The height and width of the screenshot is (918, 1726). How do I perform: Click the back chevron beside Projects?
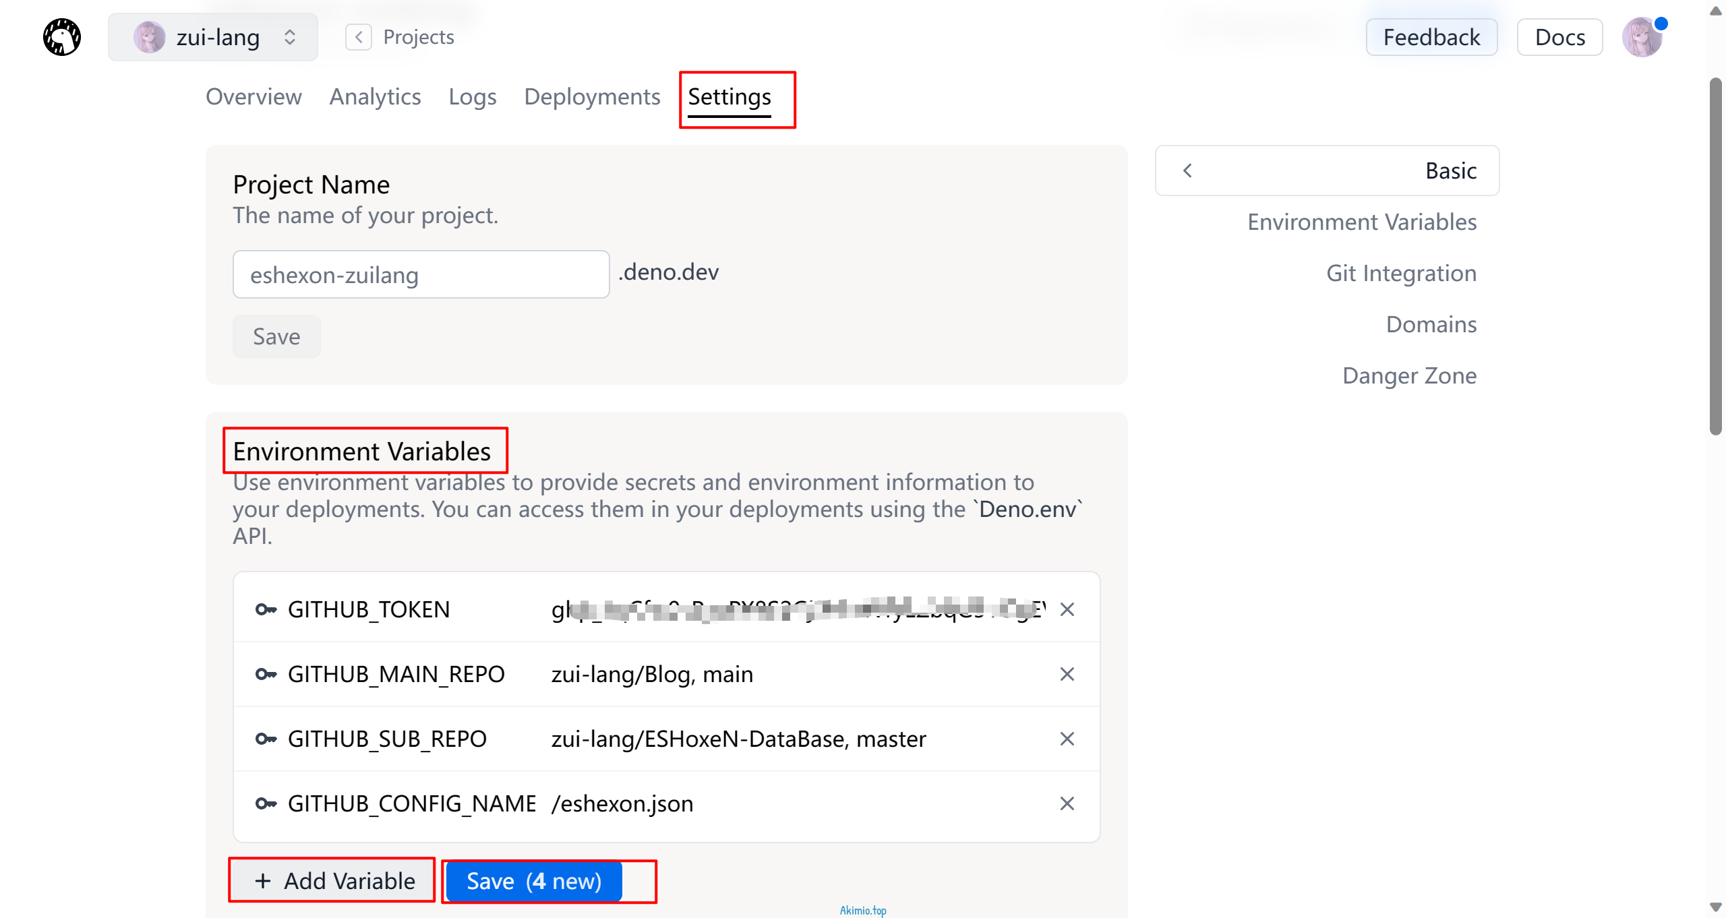point(359,37)
